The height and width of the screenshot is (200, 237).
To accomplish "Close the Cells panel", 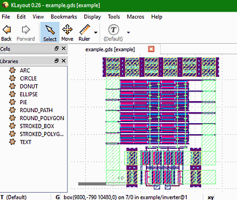I will pyautogui.click(x=64, y=48).
